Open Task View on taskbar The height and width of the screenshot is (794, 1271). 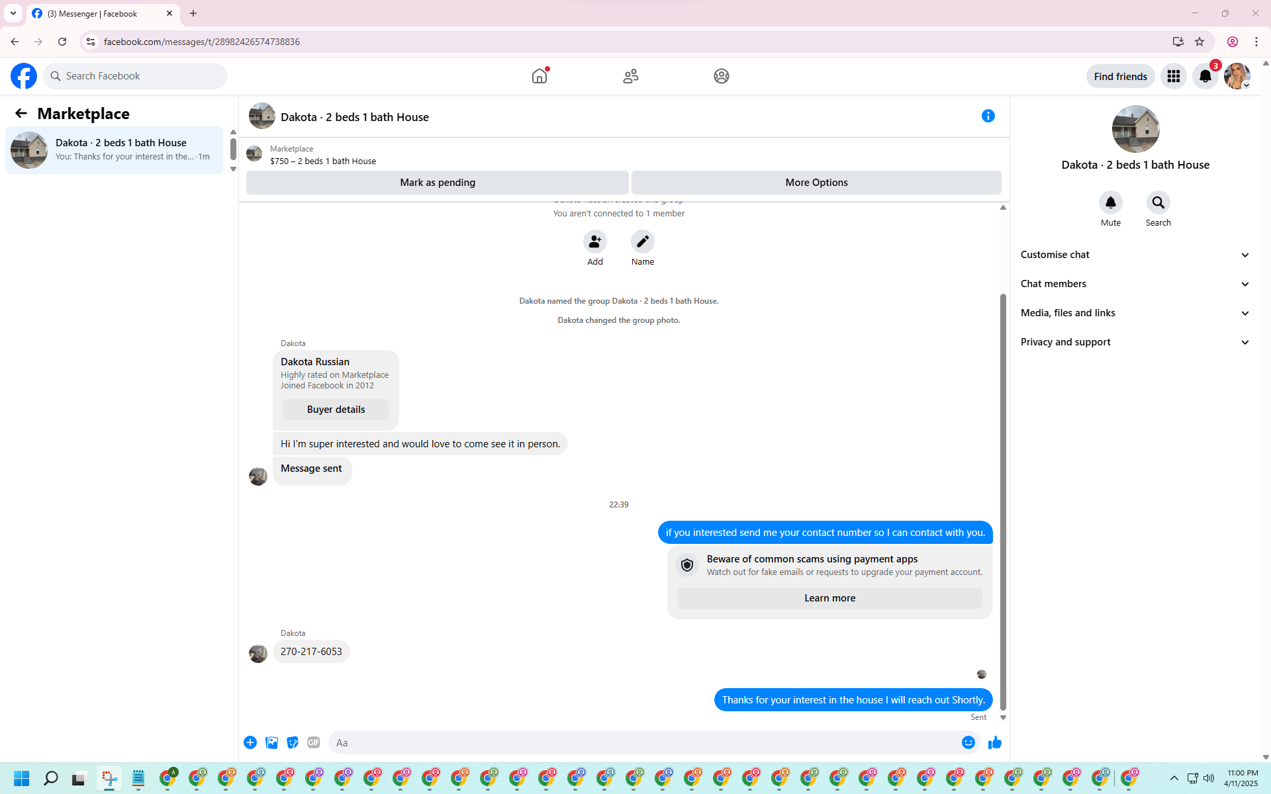coord(79,778)
